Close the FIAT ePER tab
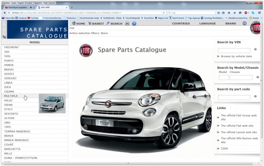The height and width of the screenshot is (166, 264). 67,7
